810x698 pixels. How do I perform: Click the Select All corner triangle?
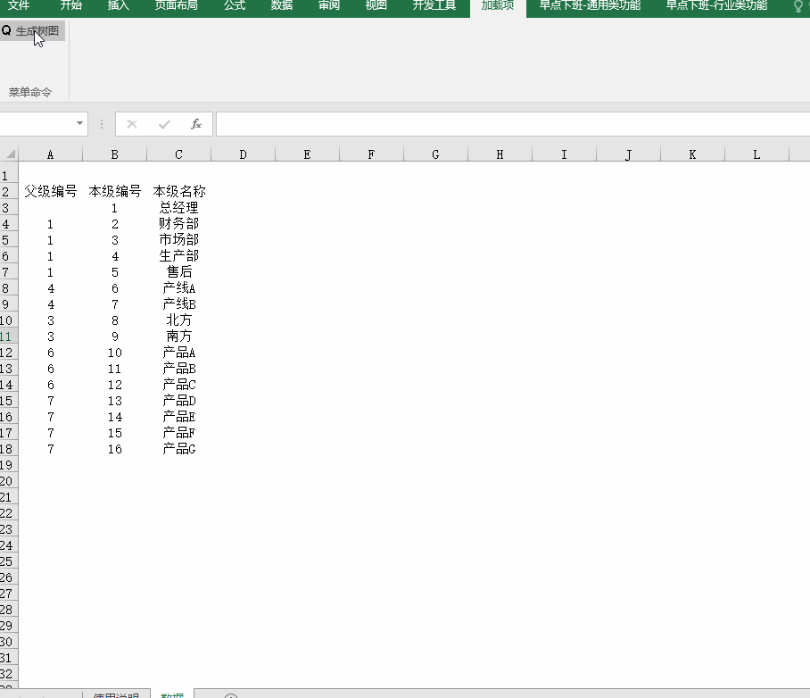(11, 154)
